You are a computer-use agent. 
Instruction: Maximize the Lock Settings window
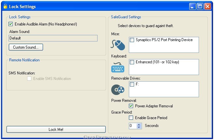click(200, 7)
